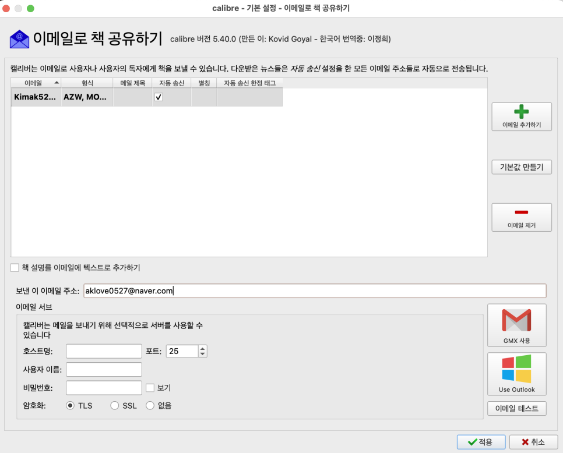Select the AZW, MO... format cell
The image size is (563, 453).
click(87, 97)
